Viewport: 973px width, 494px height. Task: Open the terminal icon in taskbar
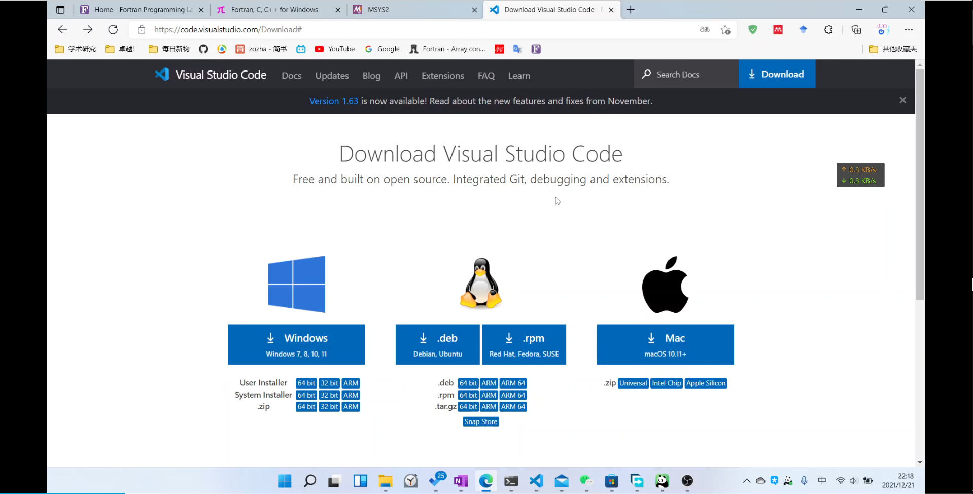coord(511,480)
